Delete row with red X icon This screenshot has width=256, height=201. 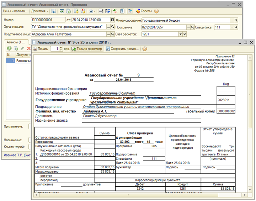point(29,48)
